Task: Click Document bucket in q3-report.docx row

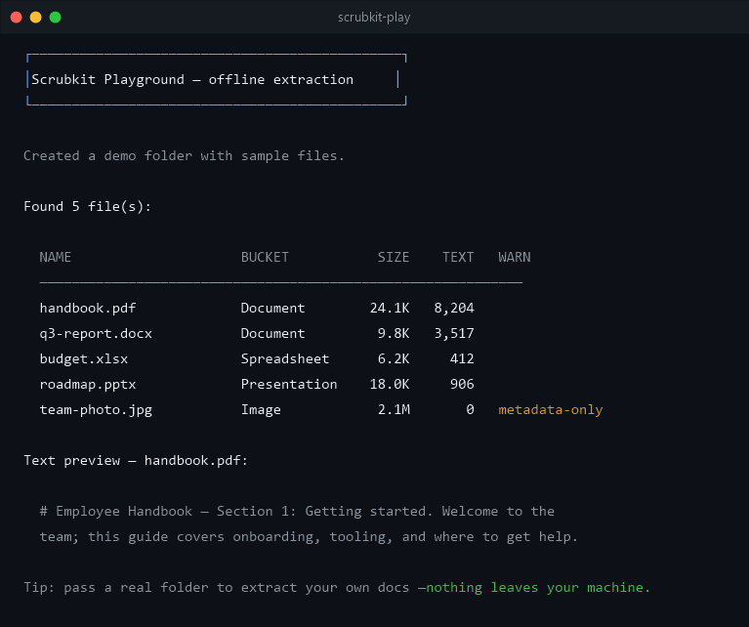Action: (272, 333)
